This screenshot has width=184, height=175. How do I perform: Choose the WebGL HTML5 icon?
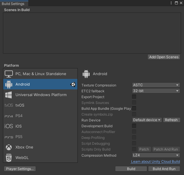pos(9,158)
